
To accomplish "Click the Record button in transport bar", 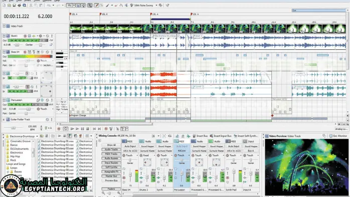I will coord(59,129).
